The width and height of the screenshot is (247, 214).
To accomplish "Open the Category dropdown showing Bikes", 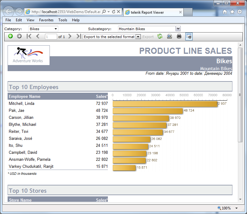I will 43,29.
